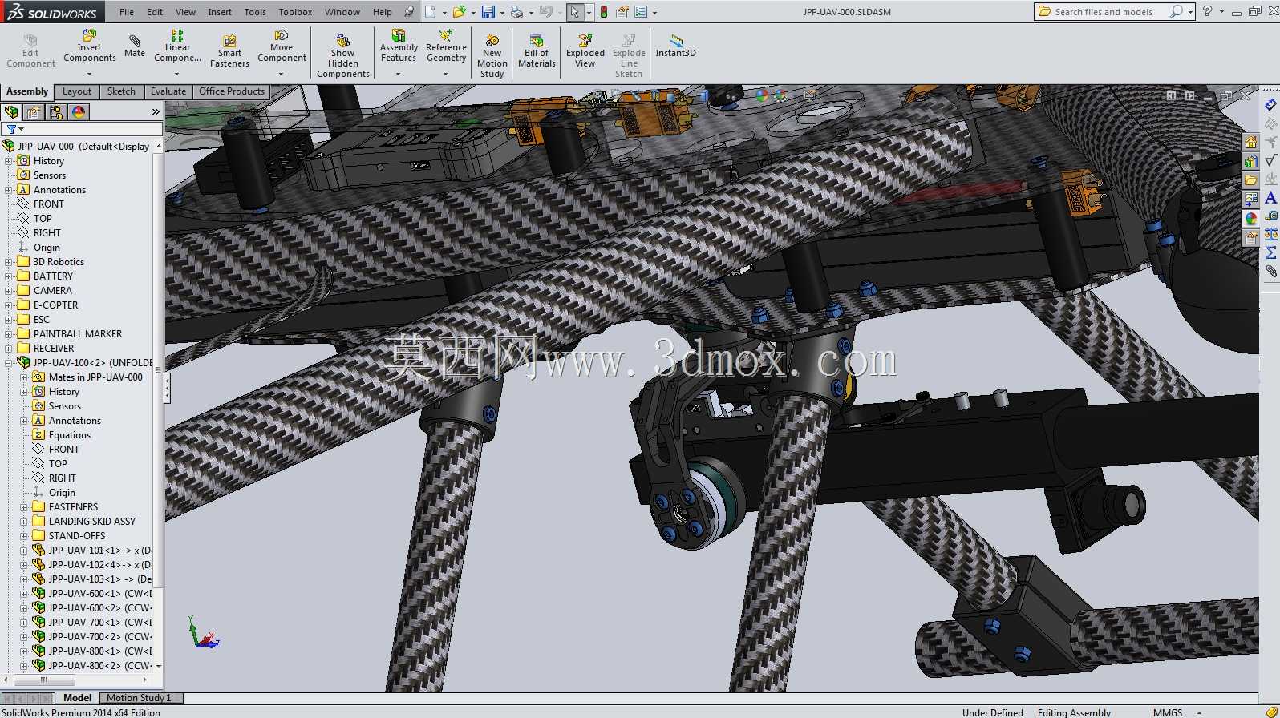
Task: Open the Insert menu
Action: tap(220, 12)
